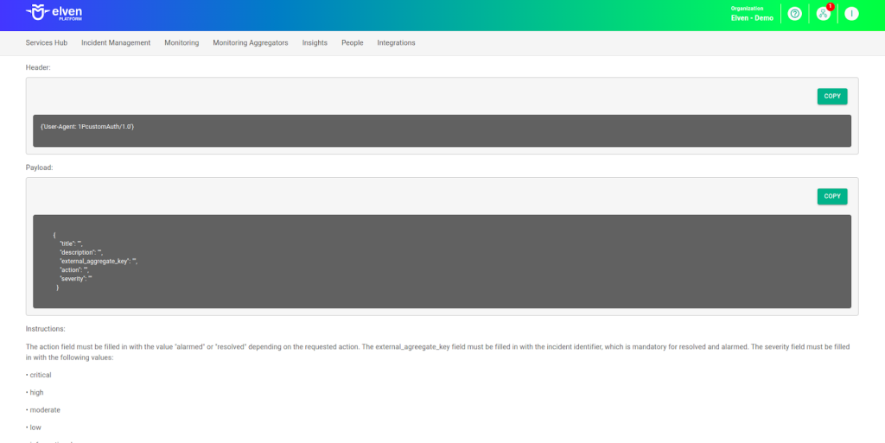
Task: Open the user profile avatar icon
Action: [x=851, y=14]
